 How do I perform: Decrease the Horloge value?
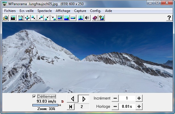click(115, 107)
